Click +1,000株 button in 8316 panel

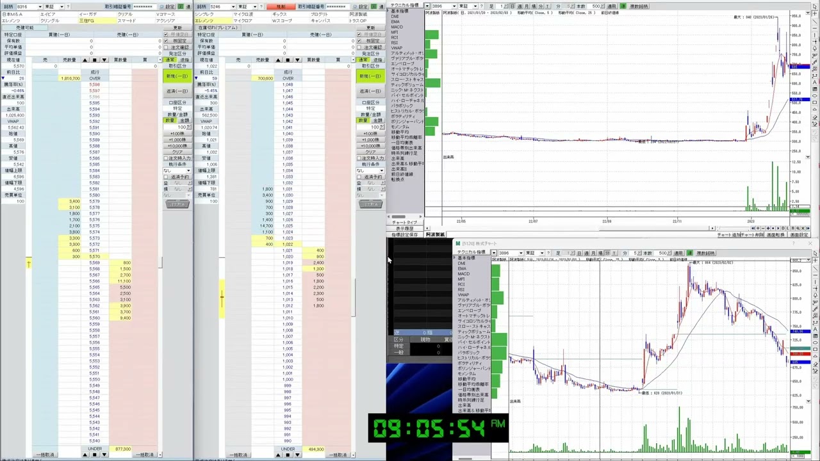[177, 140]
